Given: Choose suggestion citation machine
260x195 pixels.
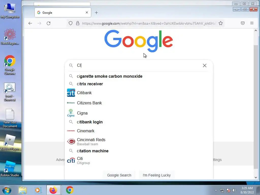Looking at the screenshot, I should 139,151.
